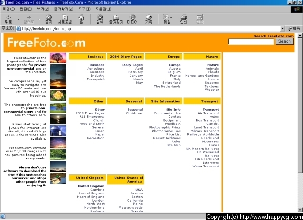The height and width of the screenshot is (220, 303).
Task: Click the page scrollbar down arrow
Action: coord(300,210)
